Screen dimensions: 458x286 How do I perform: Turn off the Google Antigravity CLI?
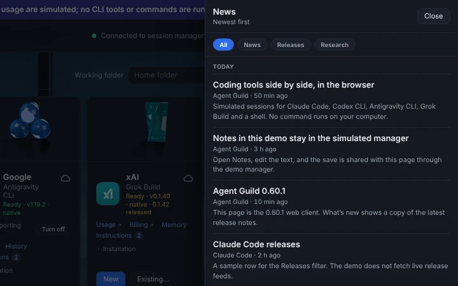[53, 229]
